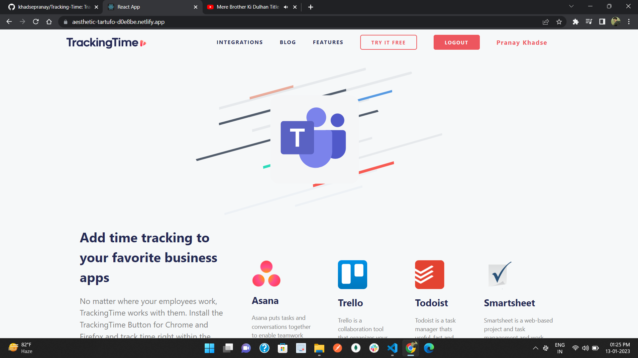This screenshot has height=358, width=638.
Task: Reload the current page
Action: (x=36, y=22)
